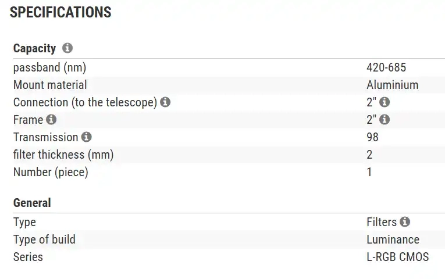The height and width of the screenshot is (279, 445).
Task: Click the info icon next to Filters
Action: coord(405,222)
